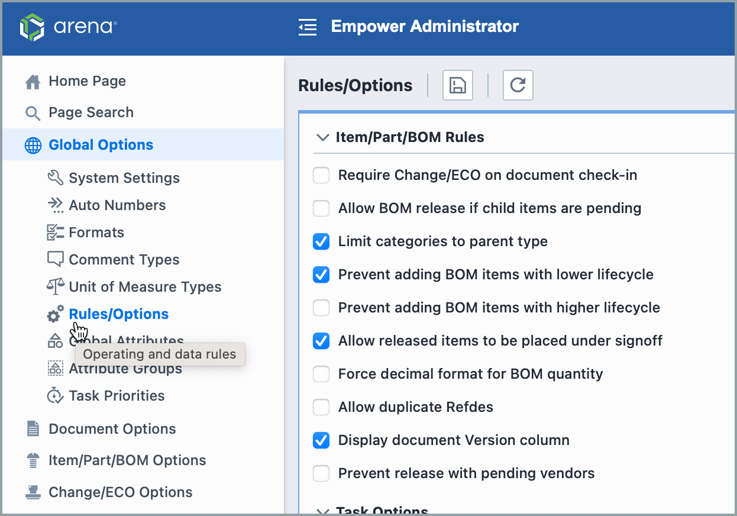Open Comment Types via the speech bubble icon

coord(54,259)
